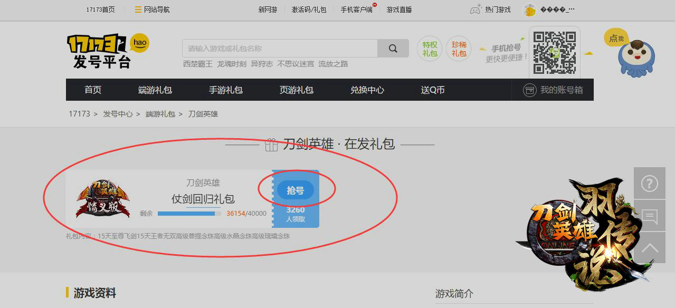
Task: Click the 36154/40000 remaining count
Action: (x=246, y=214)
